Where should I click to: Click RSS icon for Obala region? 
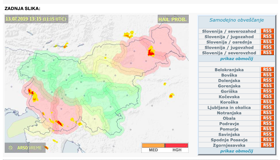click(x=267, y=118)
